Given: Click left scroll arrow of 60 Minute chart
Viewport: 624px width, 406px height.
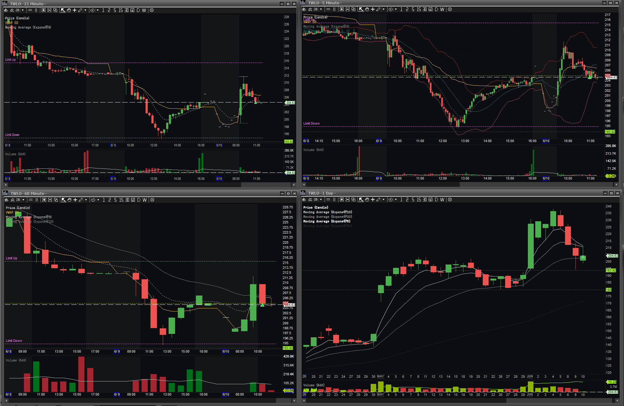Looking at the screenshot, I should point(6,400).
